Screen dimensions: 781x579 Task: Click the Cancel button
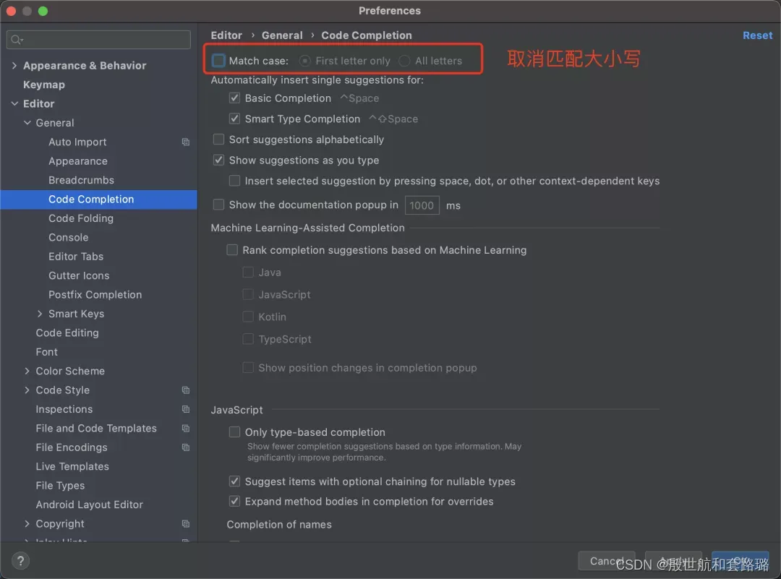607,561
